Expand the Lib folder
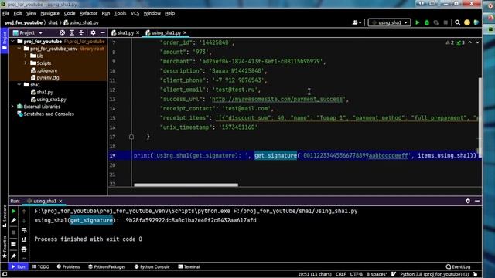Image resolution: width=495 pixels, height=278 pixels. (26, 56)
